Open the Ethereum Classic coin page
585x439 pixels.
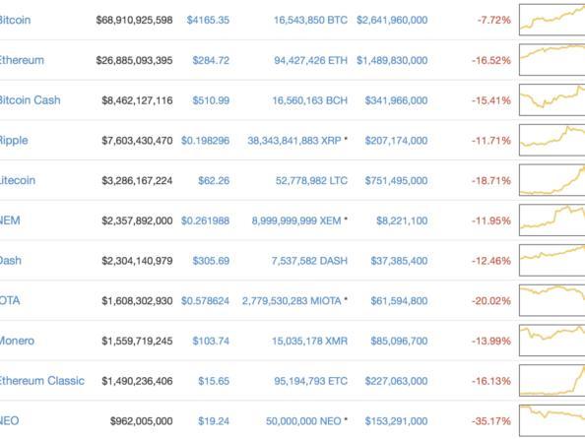pos(41,381)
